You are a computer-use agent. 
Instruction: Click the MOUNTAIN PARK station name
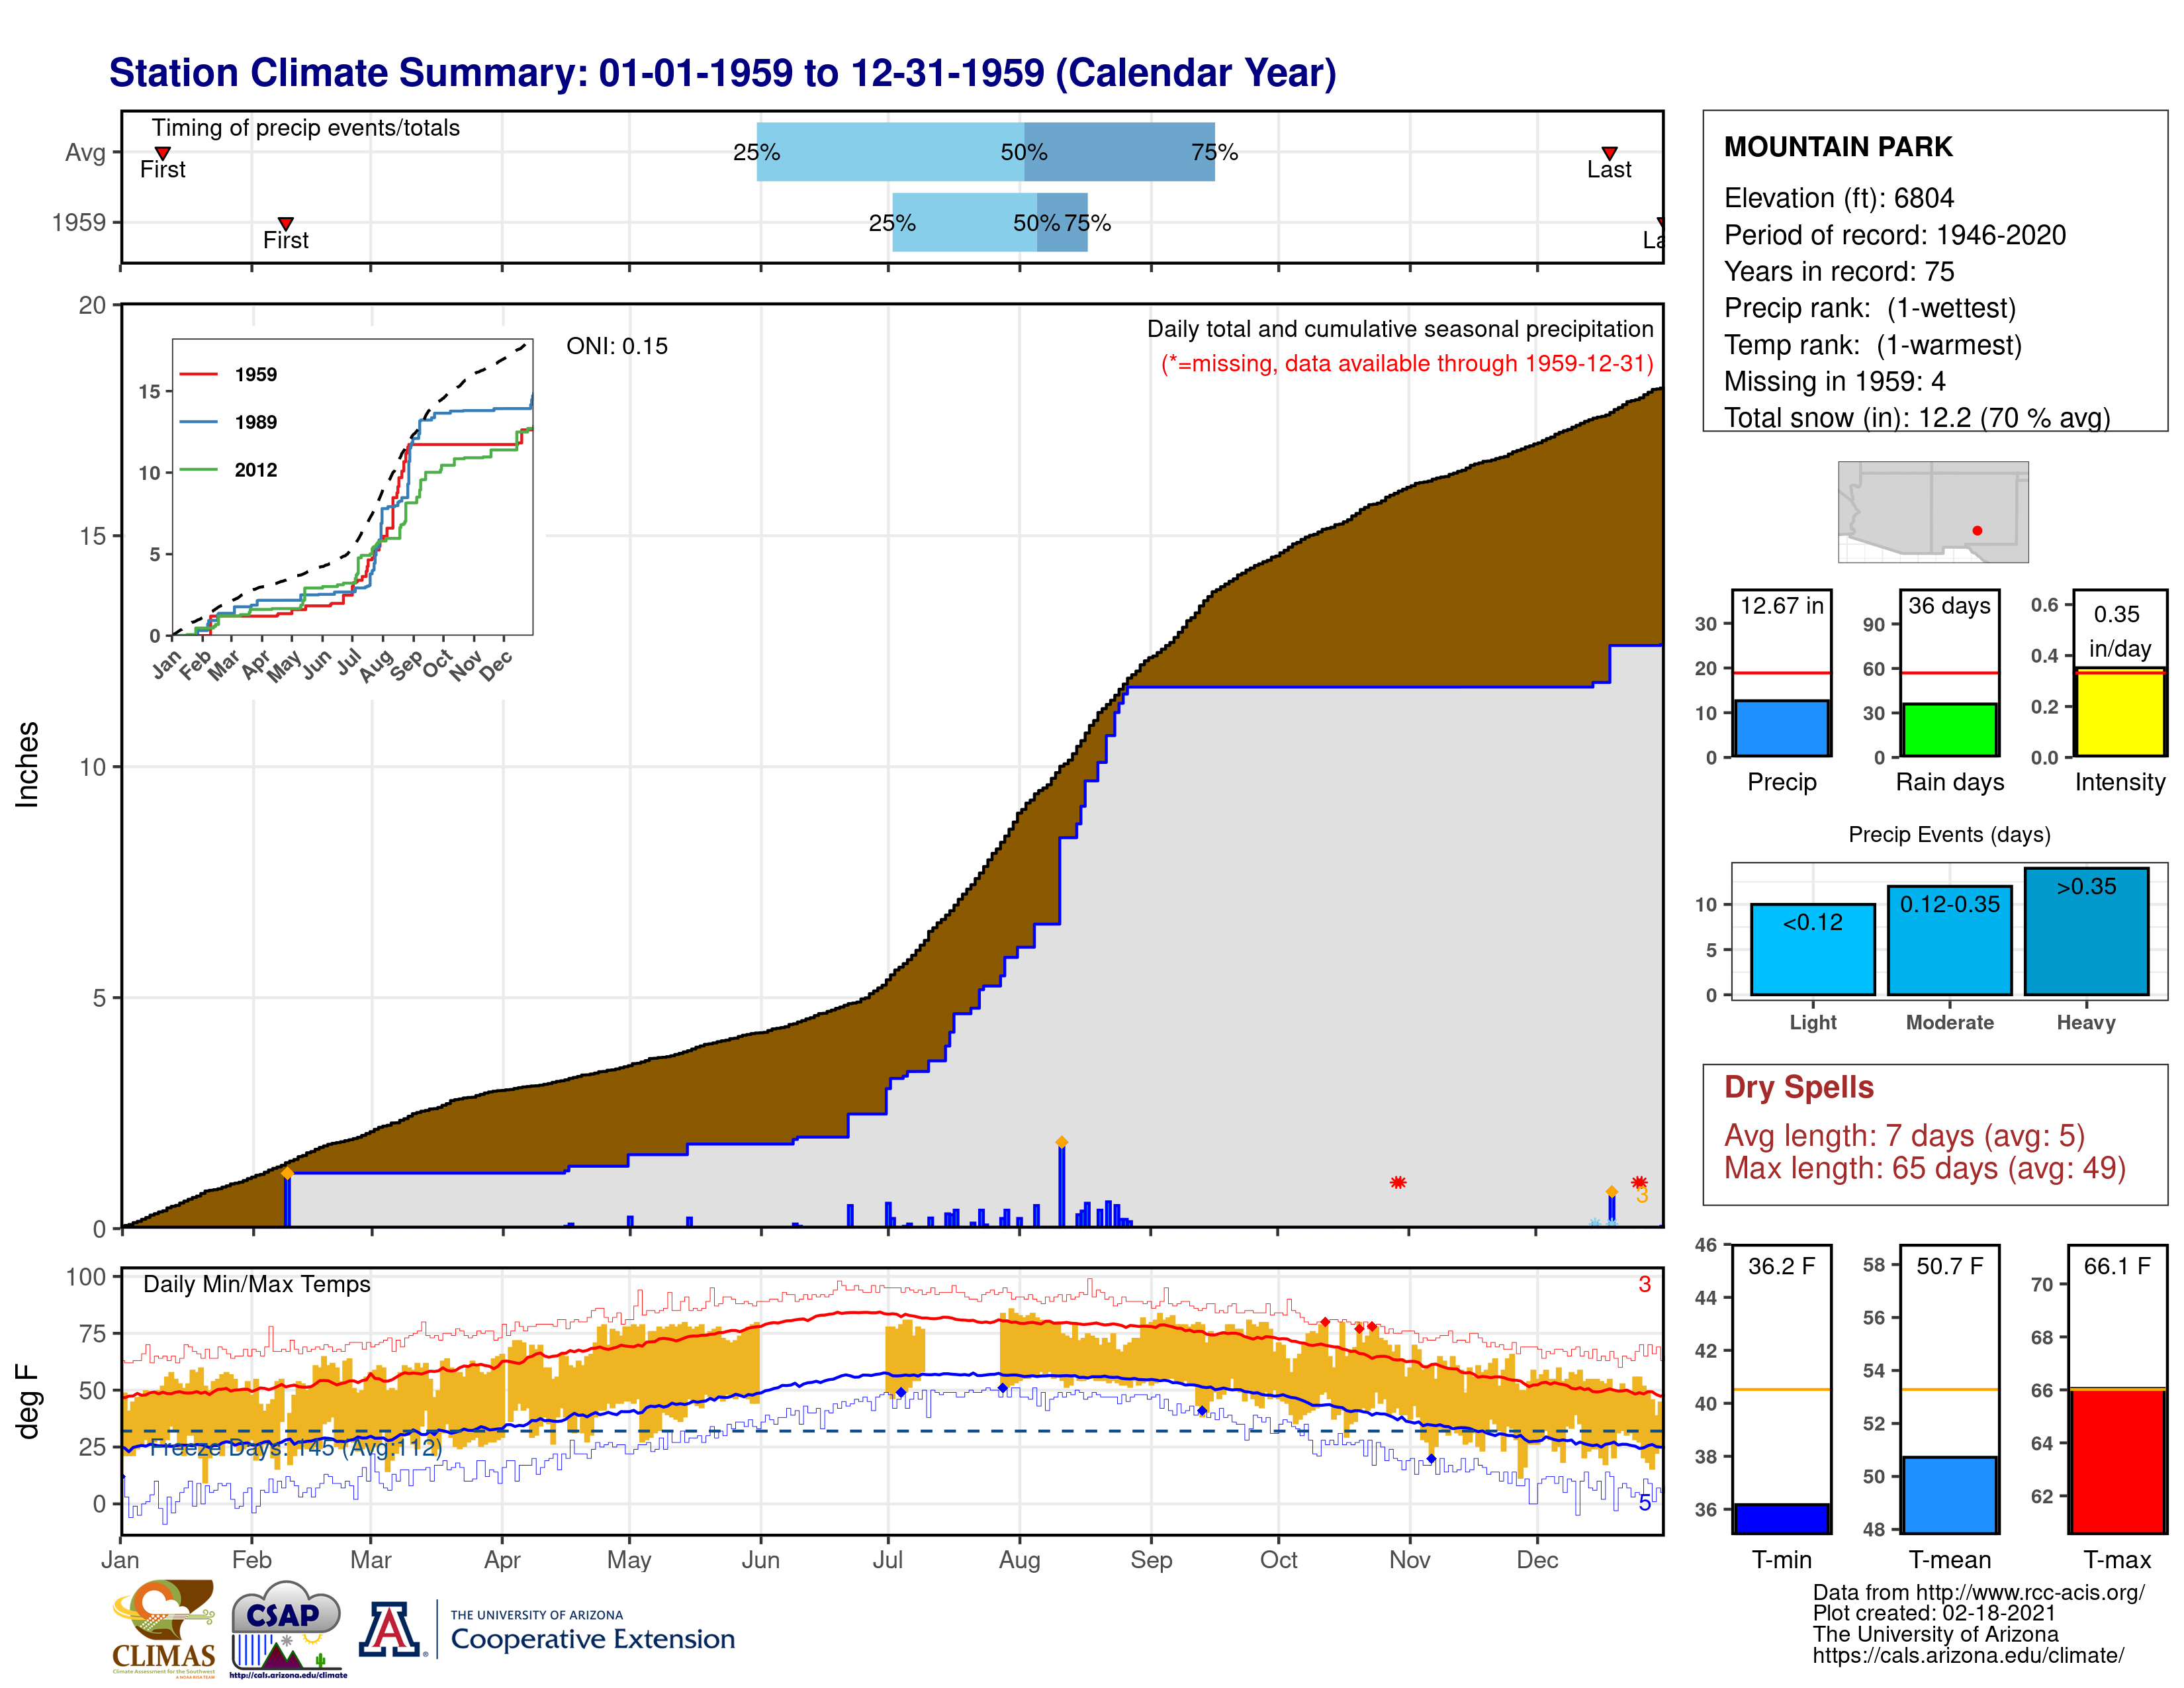pos(1838,147)
